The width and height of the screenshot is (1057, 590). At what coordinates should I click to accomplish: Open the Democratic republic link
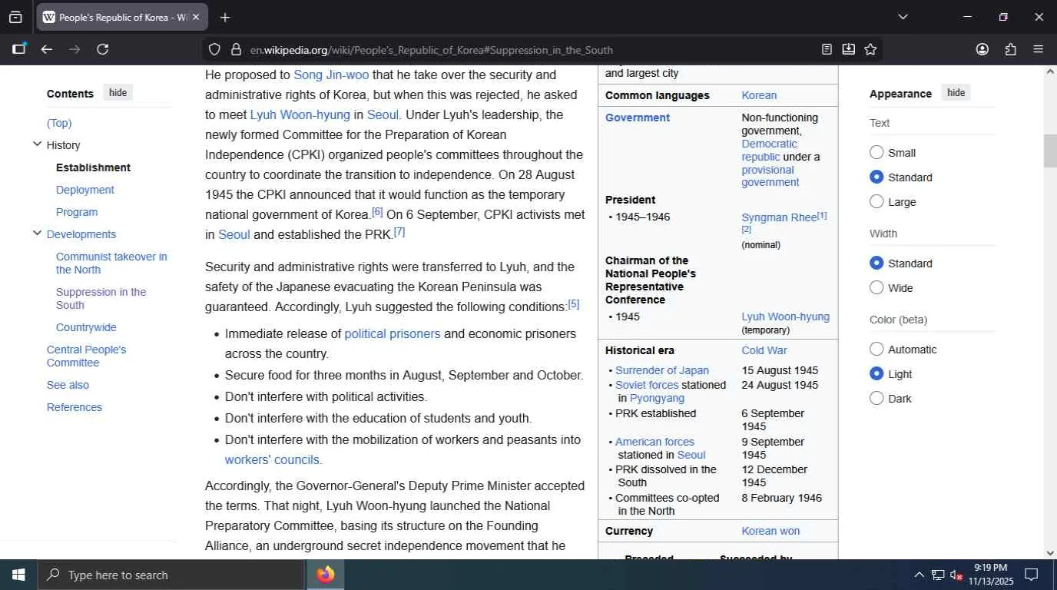(x=769, y=150)
